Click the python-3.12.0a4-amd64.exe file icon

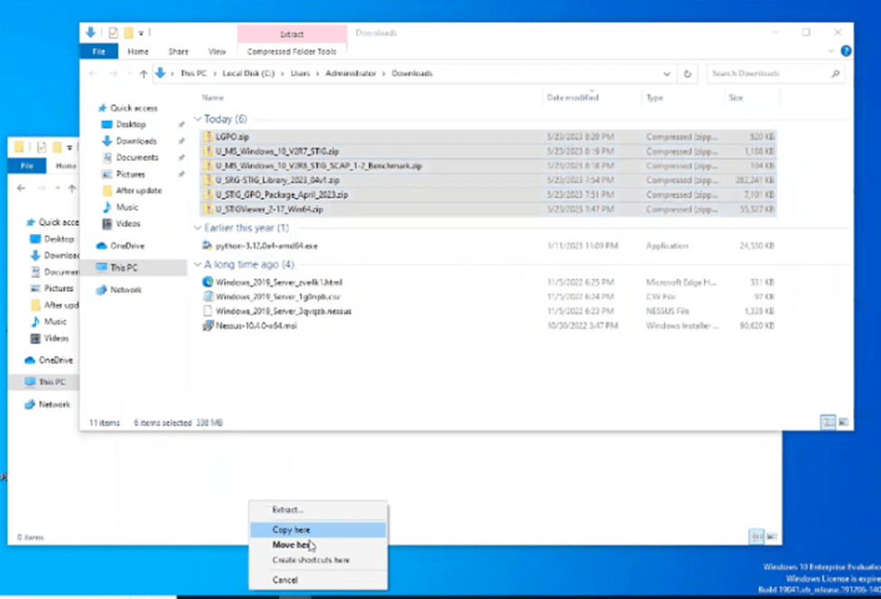tap(209, 246)
